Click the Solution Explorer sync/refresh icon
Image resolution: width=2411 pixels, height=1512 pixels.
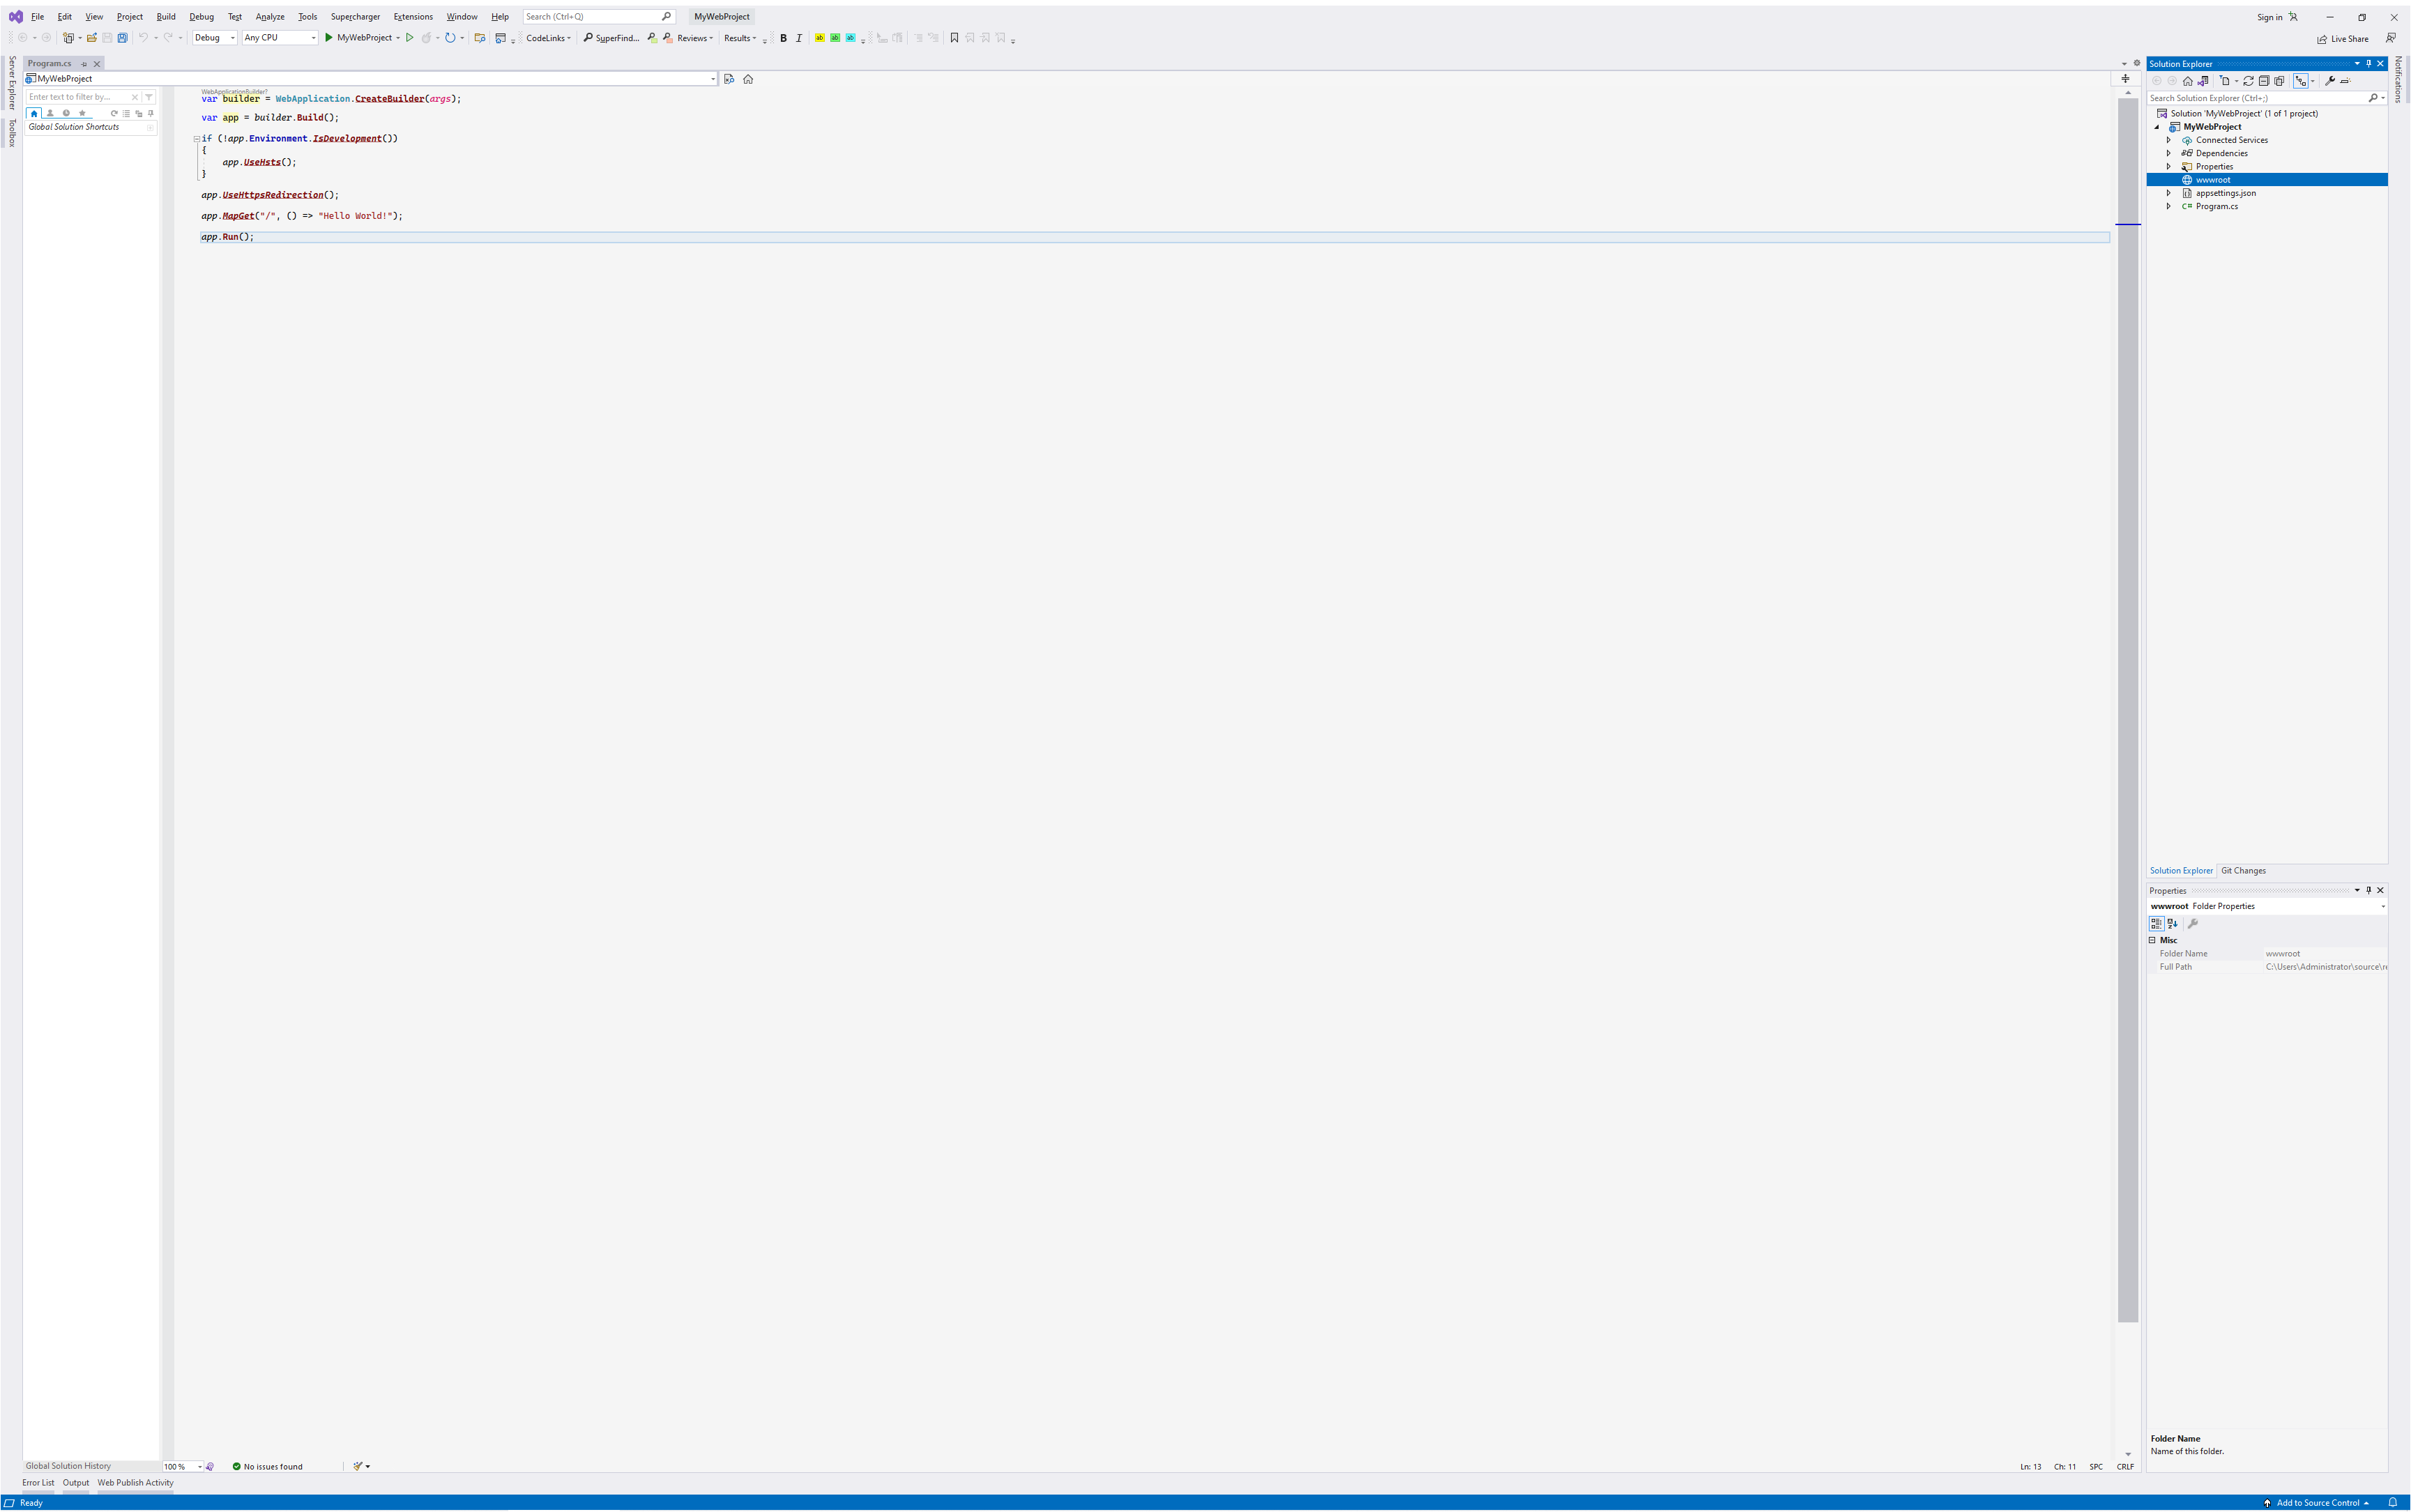tap(2249, 81)
